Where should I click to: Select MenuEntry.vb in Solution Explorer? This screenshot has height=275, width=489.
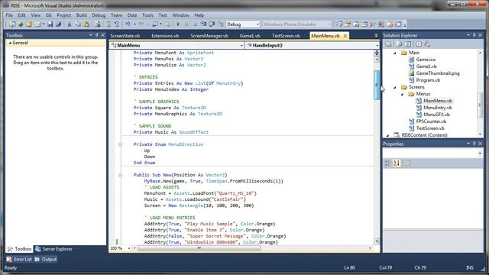click(x=437, y=108)
